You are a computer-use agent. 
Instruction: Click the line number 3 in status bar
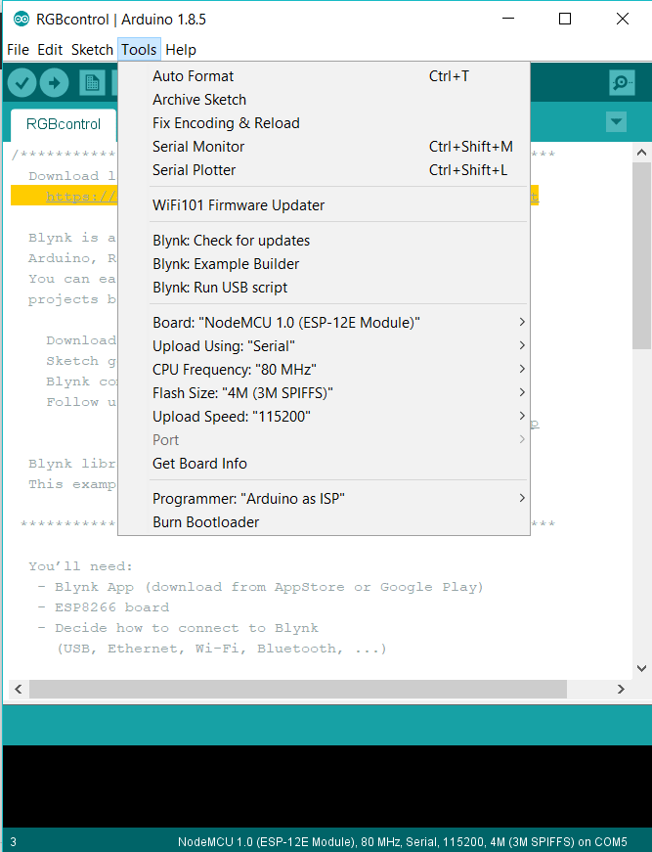(x=13, y=841)
